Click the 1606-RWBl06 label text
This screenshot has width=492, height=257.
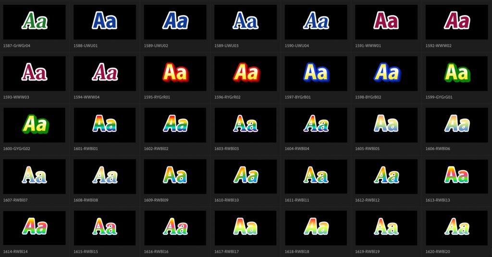438,149
